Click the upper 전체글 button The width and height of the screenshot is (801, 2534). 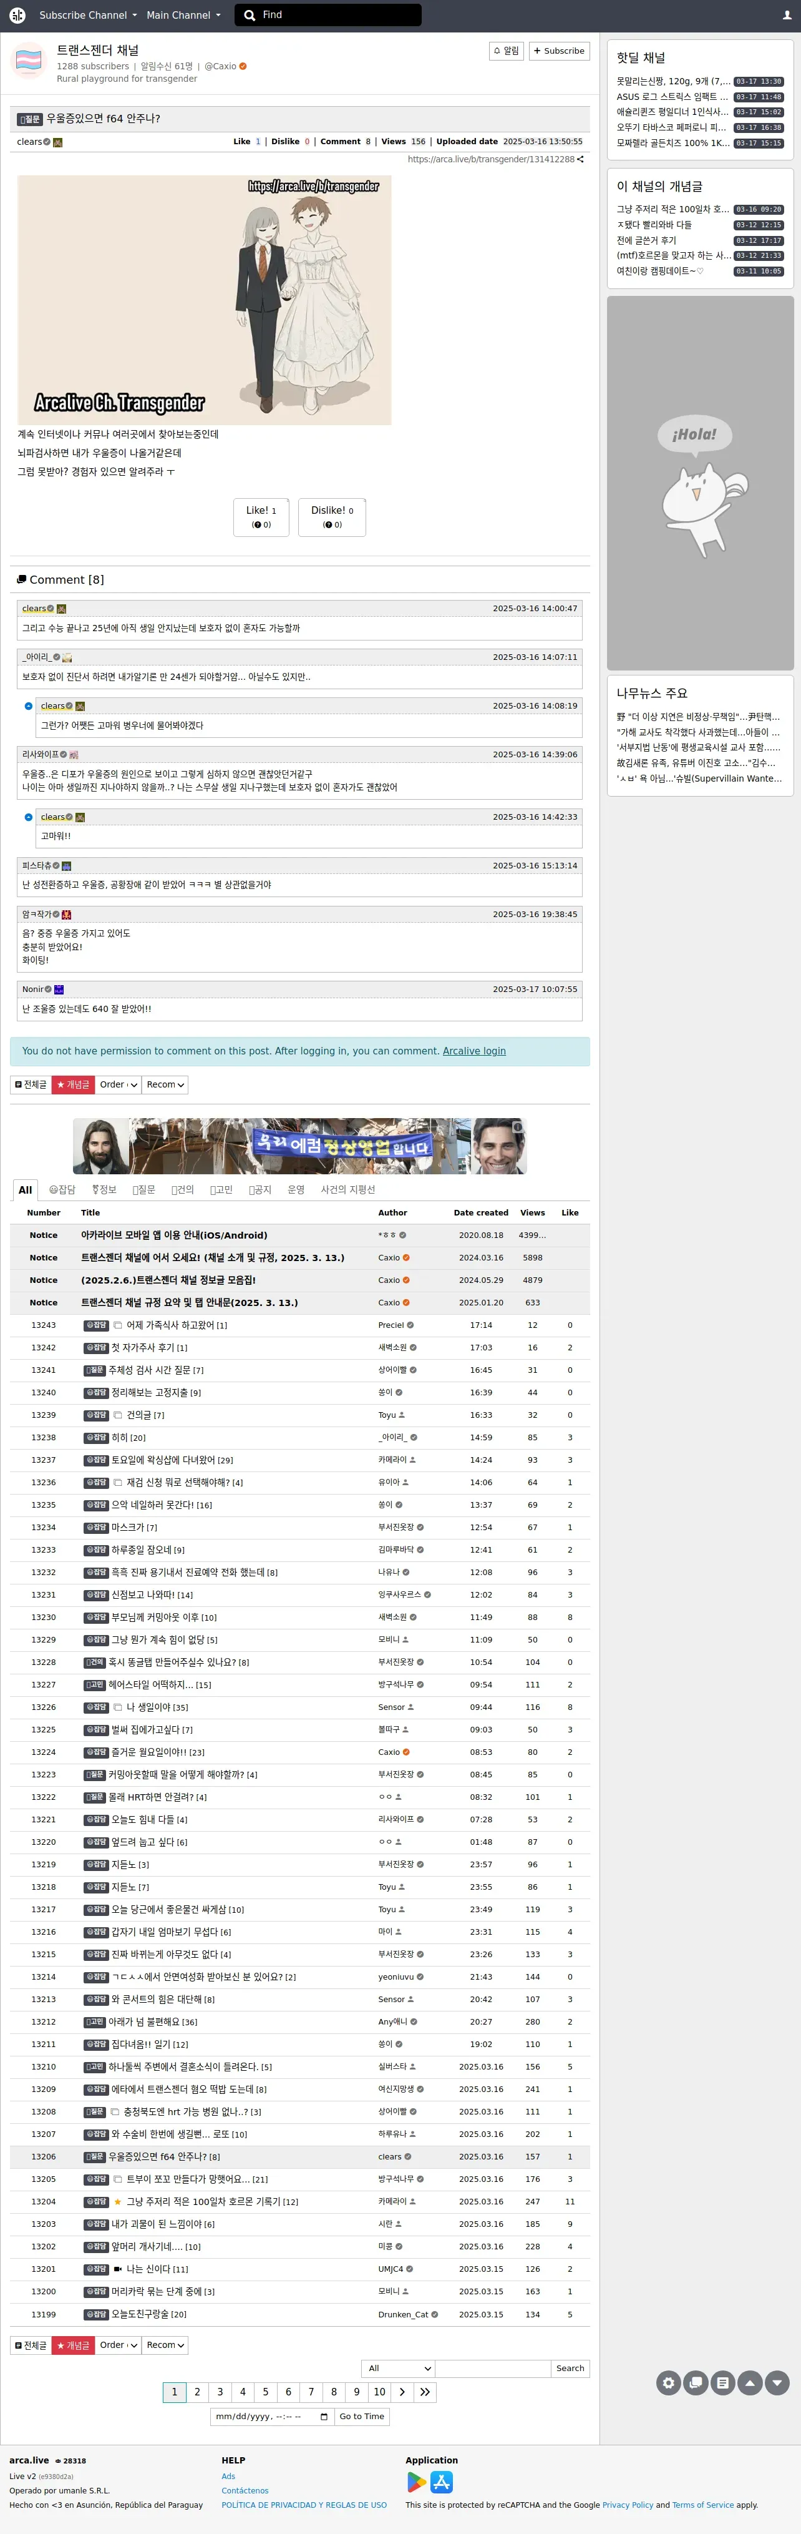point(31,1084)
